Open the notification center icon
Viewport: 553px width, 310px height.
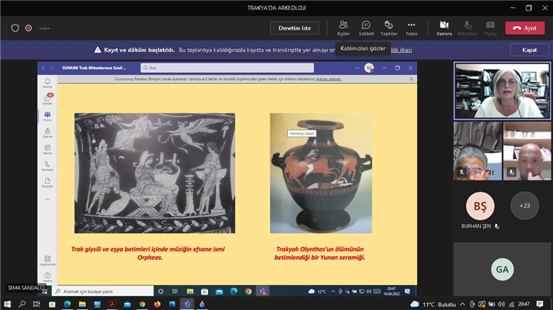tap(540, 304)
